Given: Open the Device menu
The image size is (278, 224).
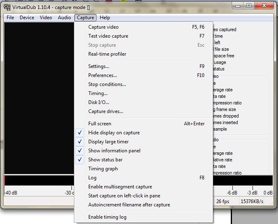Looking at the screenshot, I should click(27, 18).
